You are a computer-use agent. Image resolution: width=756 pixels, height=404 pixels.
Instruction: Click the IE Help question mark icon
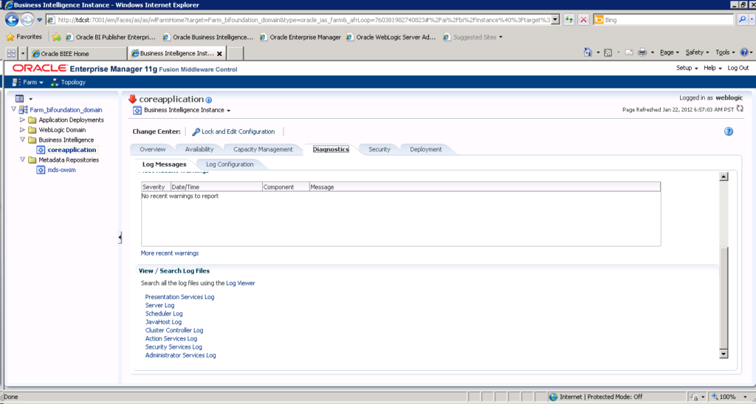[x=744, y=52]
